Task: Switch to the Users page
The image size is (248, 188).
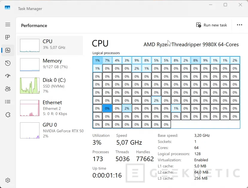Action: point(7,89)
